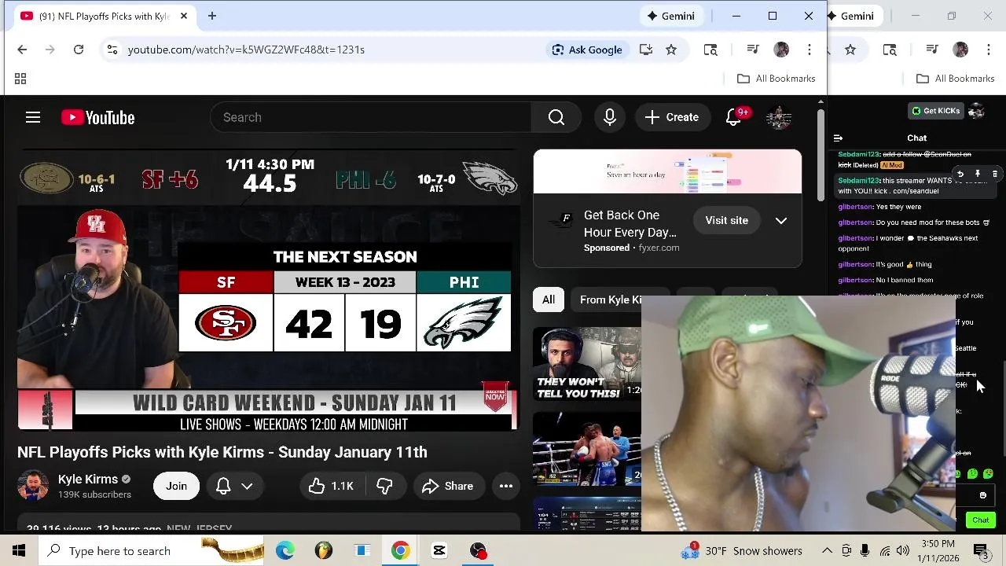Install app icon in YouTube address bar

[646, 50]
